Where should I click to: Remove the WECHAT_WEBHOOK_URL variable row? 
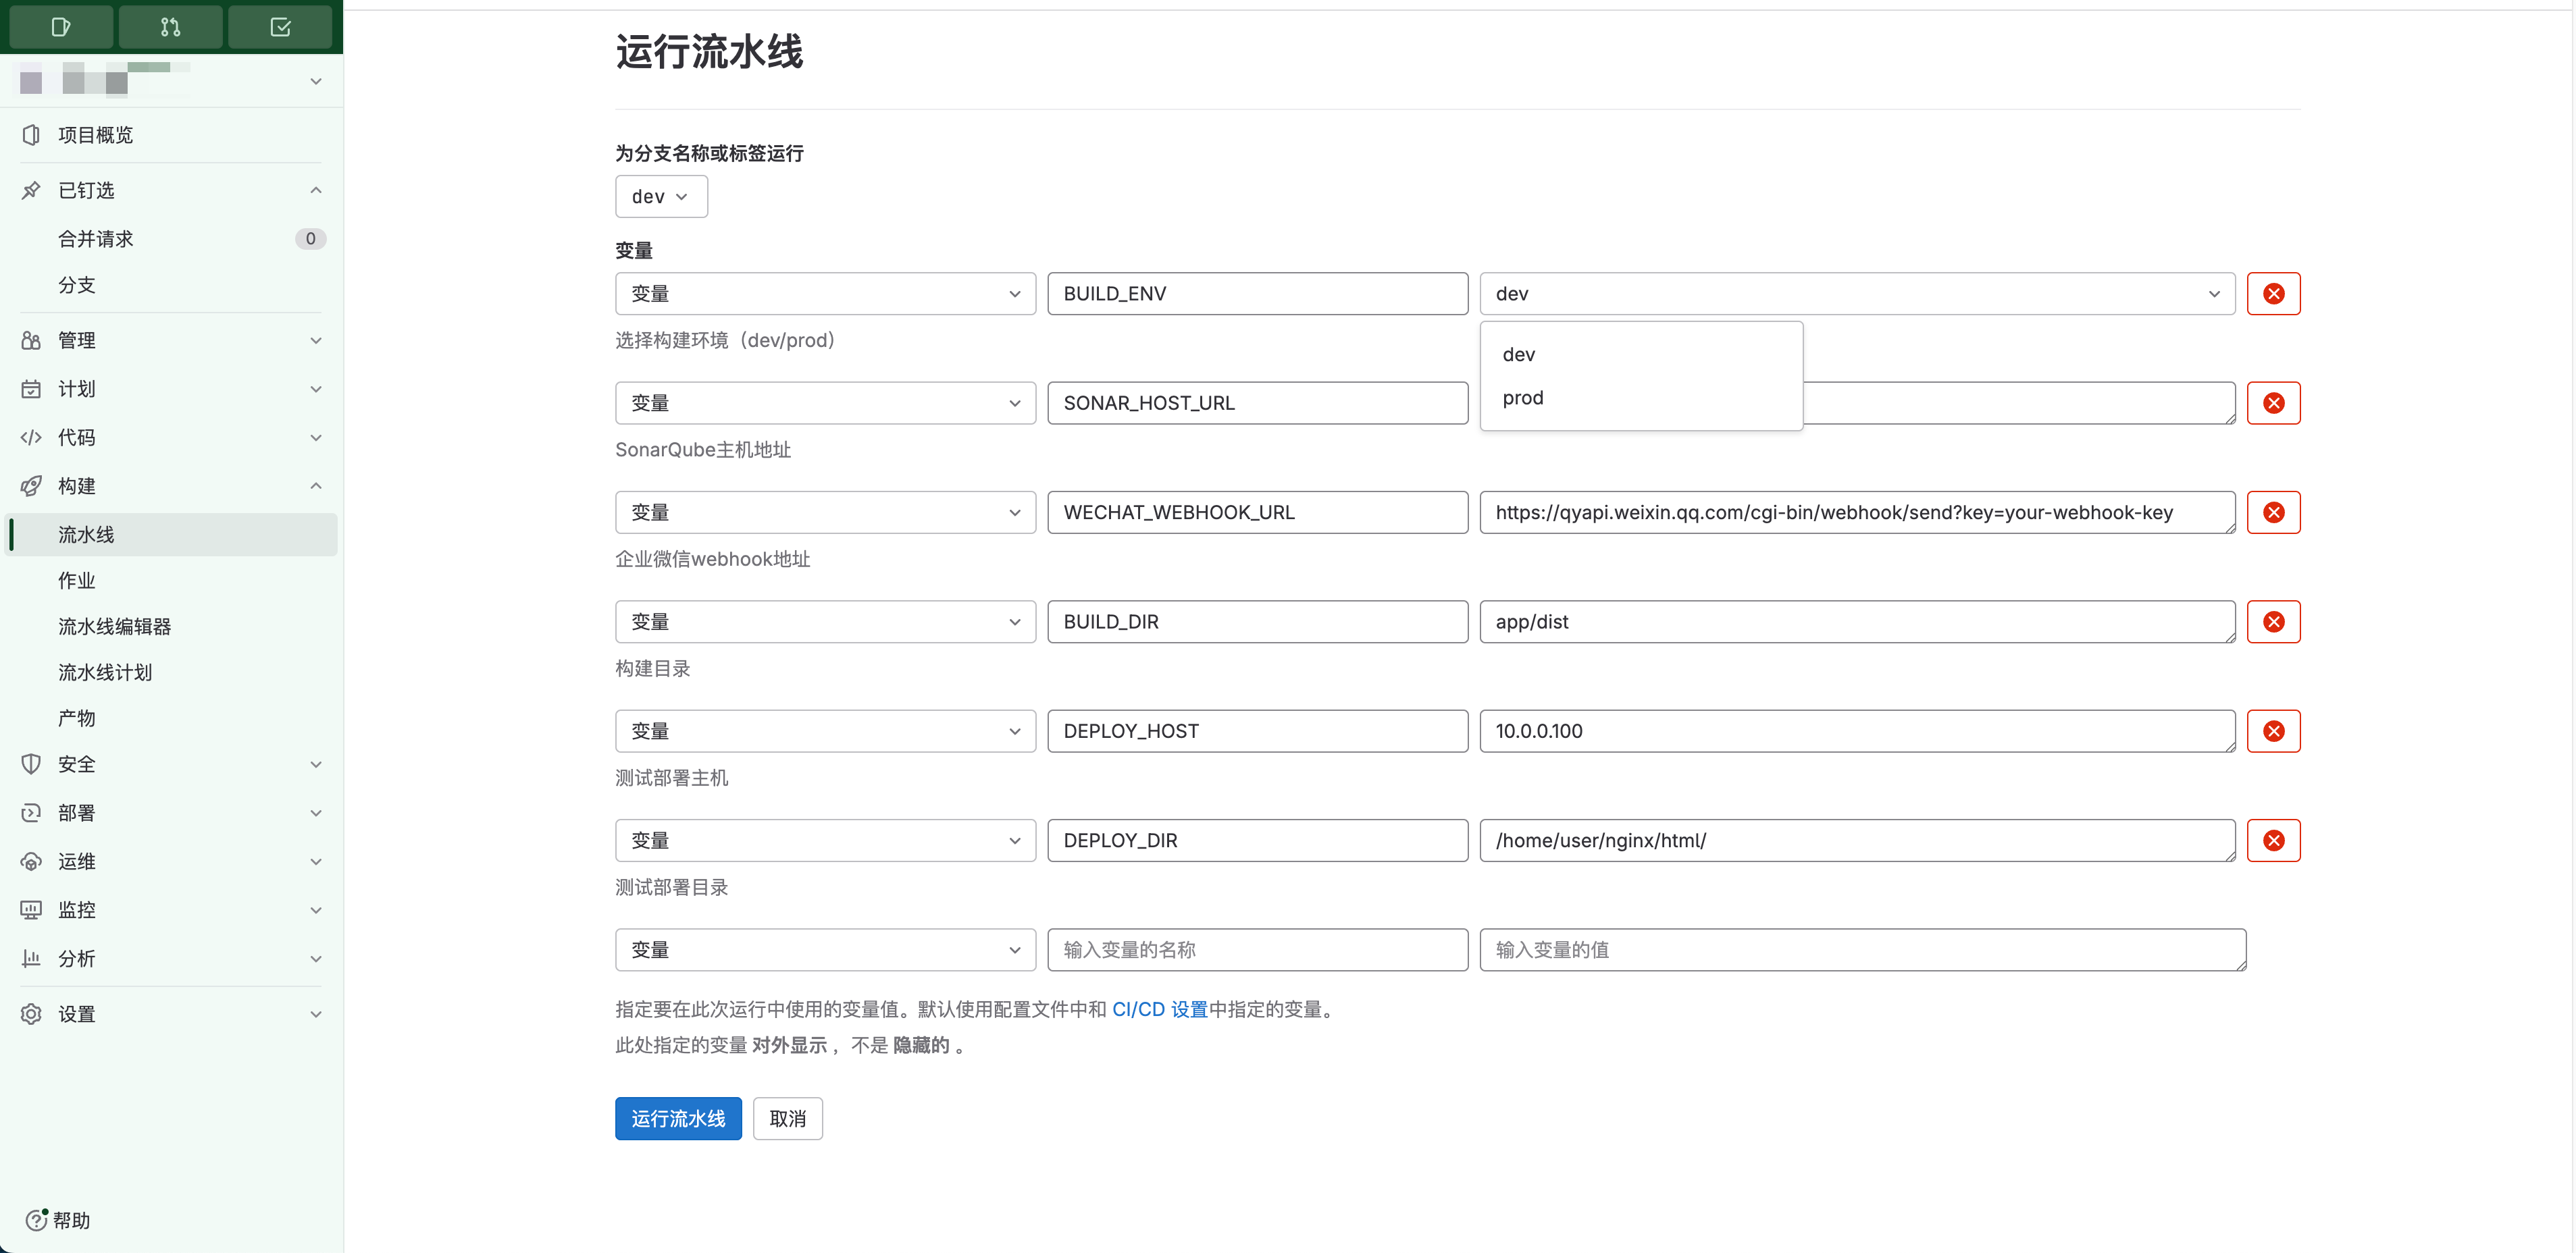(x=2274, y=512)
